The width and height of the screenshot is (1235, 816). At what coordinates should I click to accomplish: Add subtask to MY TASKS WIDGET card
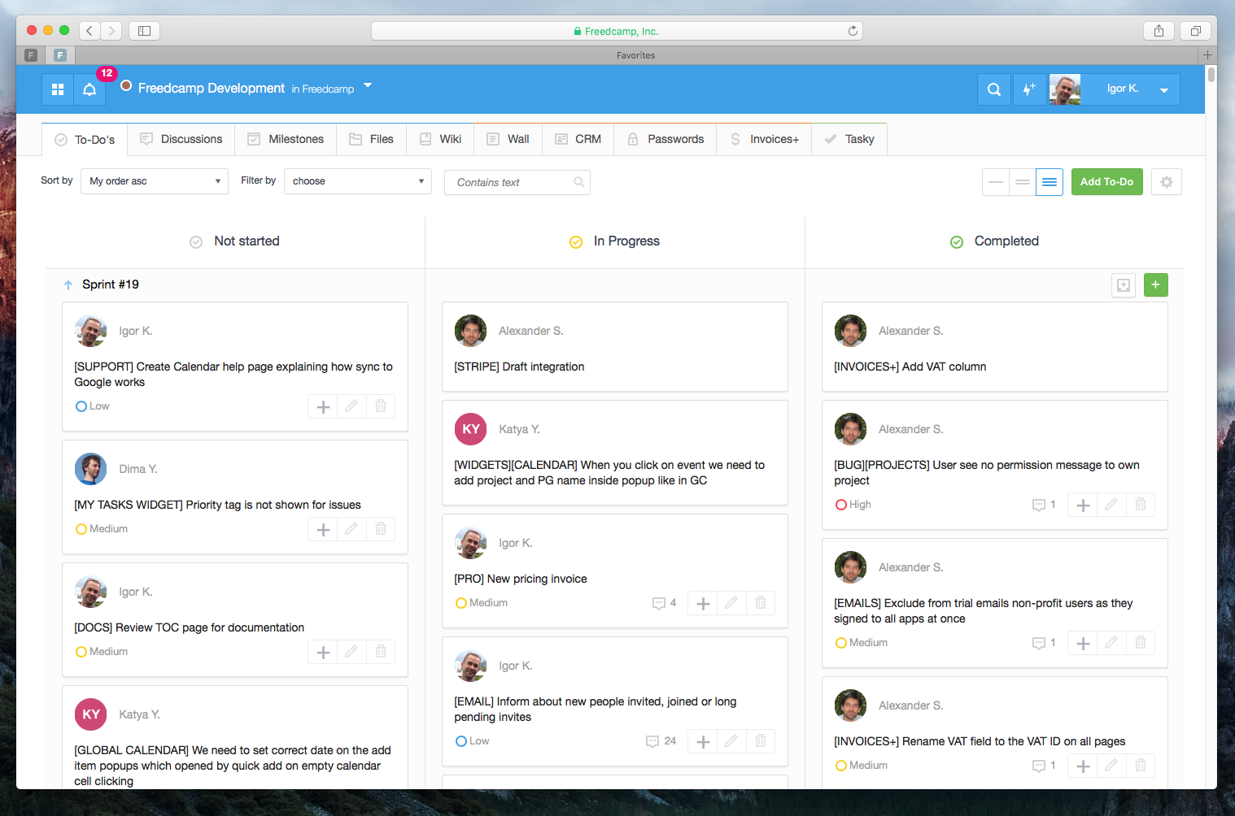(323, 529)
